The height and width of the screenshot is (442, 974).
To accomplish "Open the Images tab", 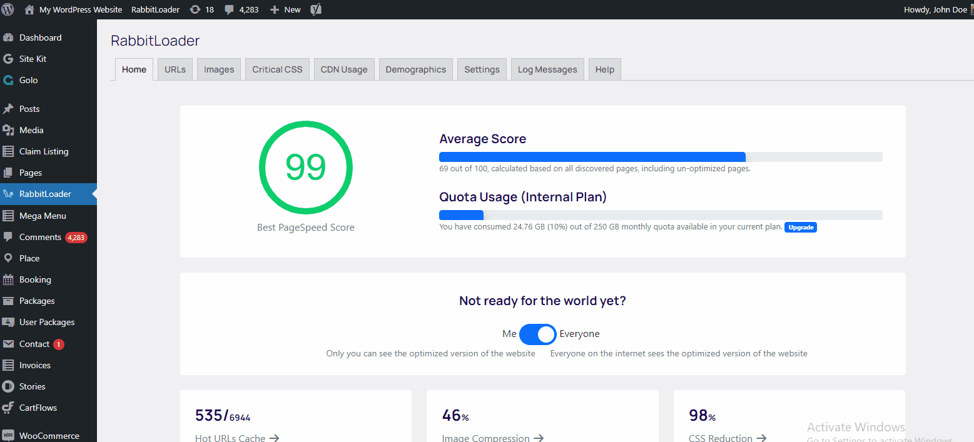I will coord(219,69).
